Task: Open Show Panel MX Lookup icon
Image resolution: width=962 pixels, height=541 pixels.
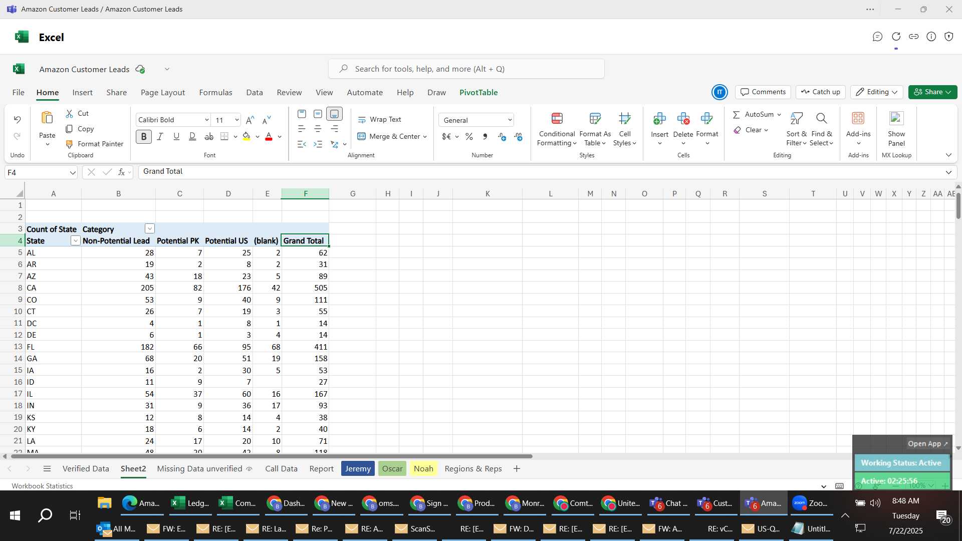Action: click(x=896, y=118)
